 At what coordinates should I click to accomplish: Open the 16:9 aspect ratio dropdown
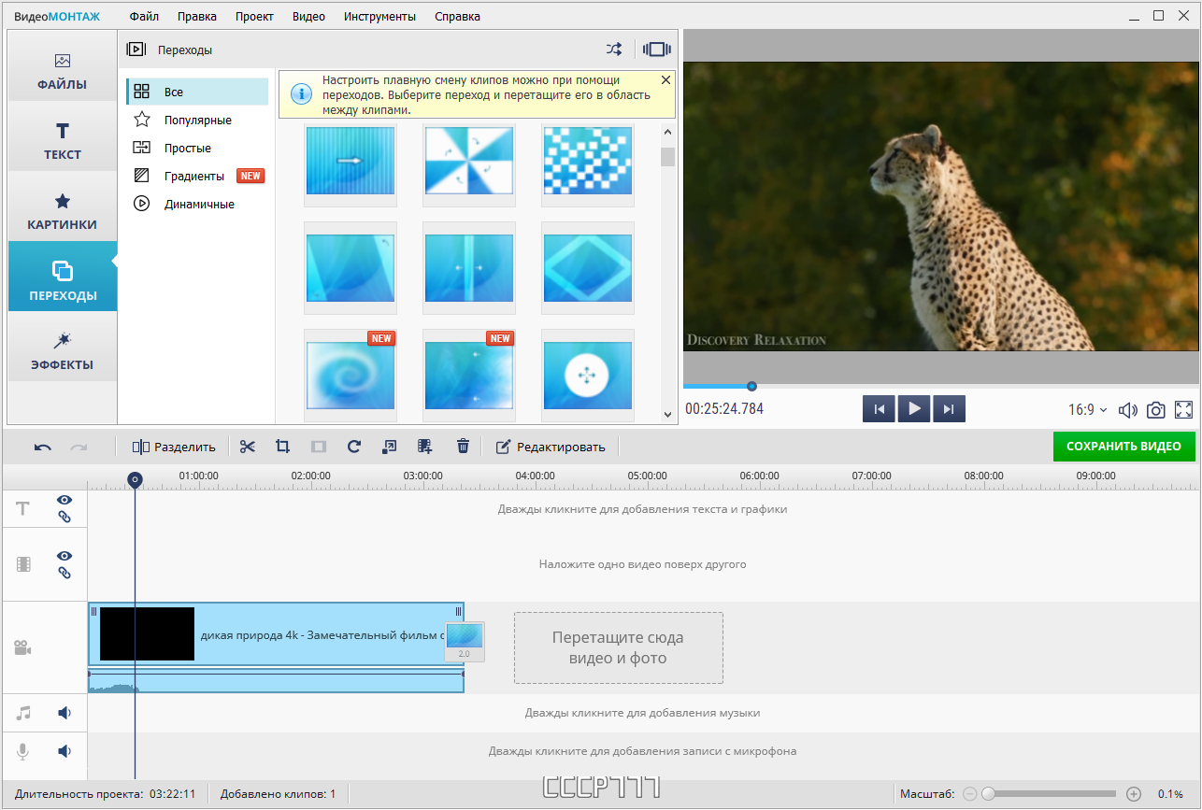(1087, 410)
